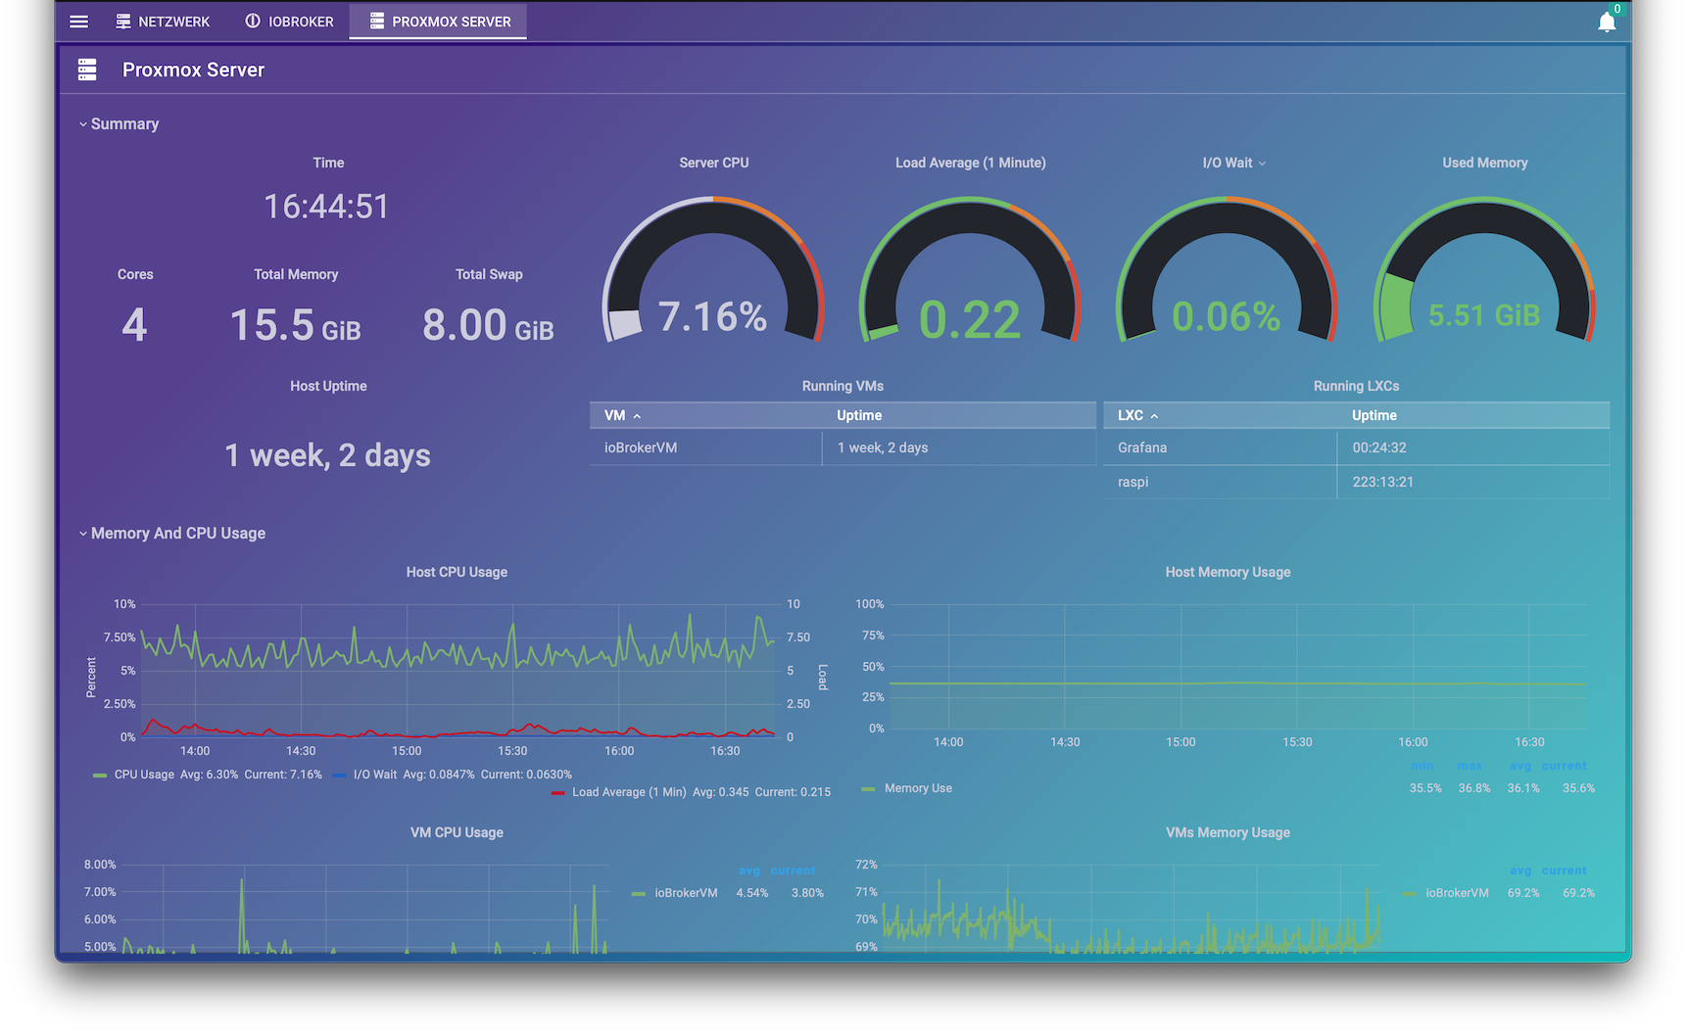Click the server icon beside the Proxmox Server title
This screenshot has width=1686, height=1035.
point(87,70)
